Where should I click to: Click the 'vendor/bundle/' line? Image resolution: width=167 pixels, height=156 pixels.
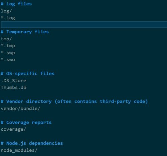[x=20, y=109]
